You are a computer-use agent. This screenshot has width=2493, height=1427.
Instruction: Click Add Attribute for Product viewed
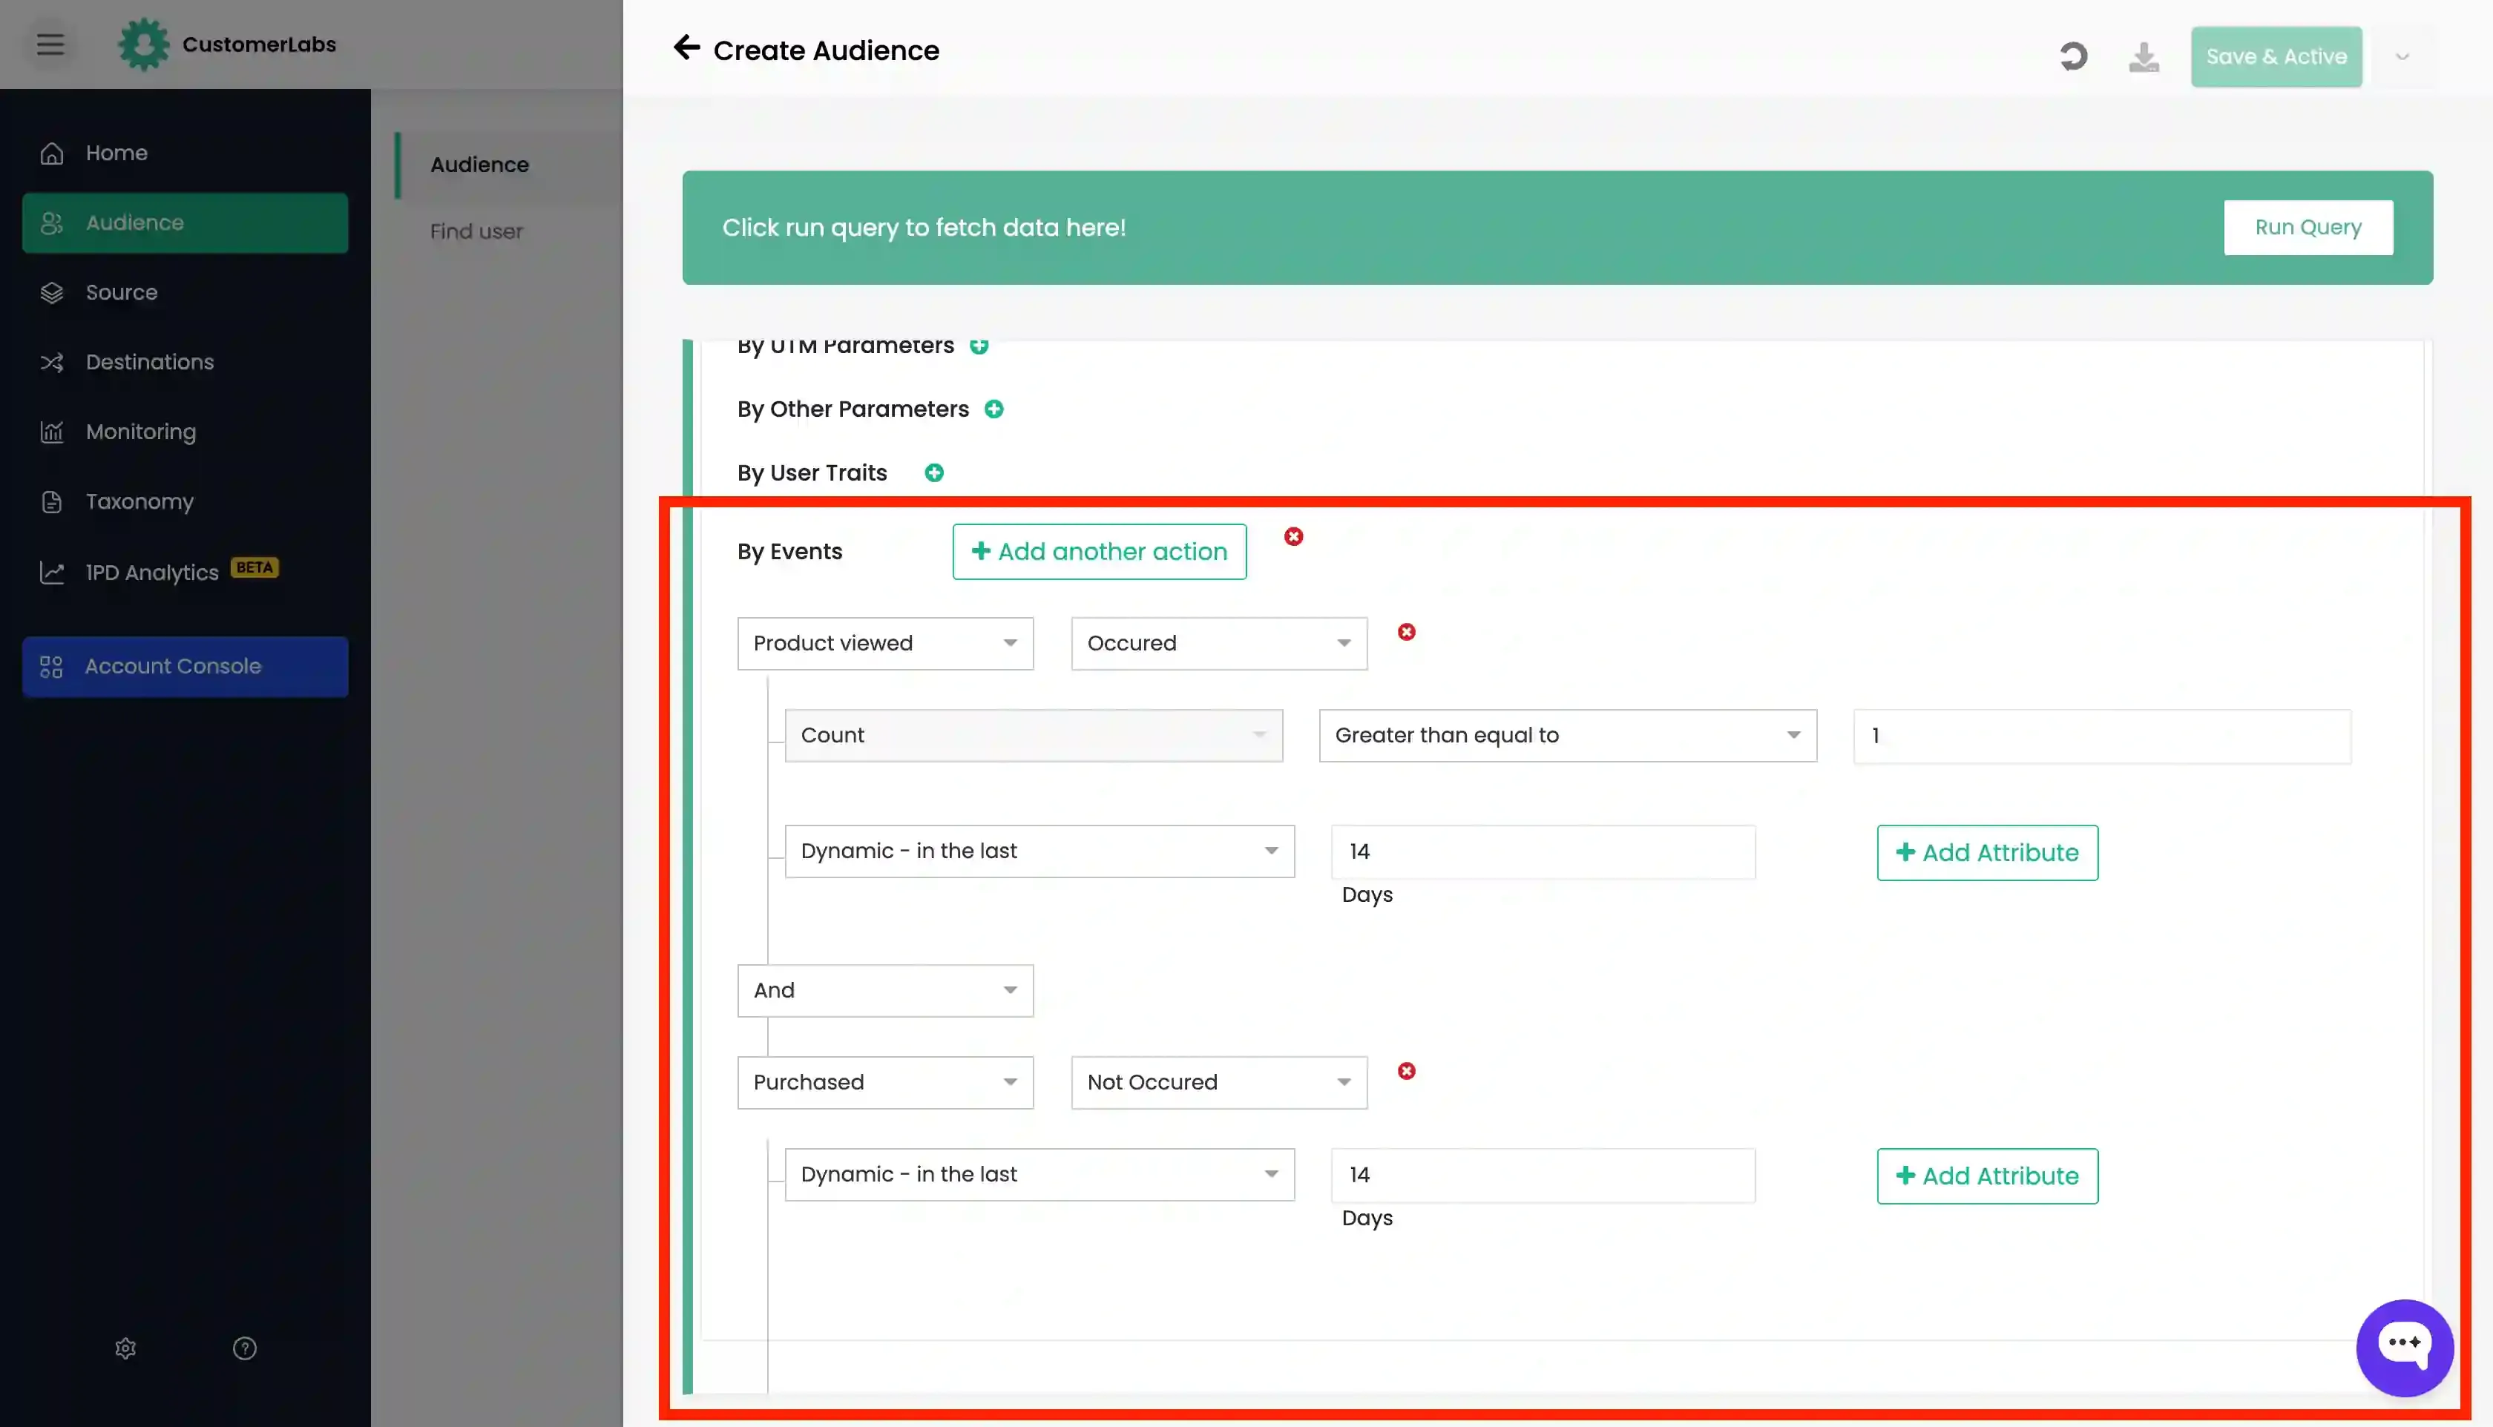[1987, 853]
